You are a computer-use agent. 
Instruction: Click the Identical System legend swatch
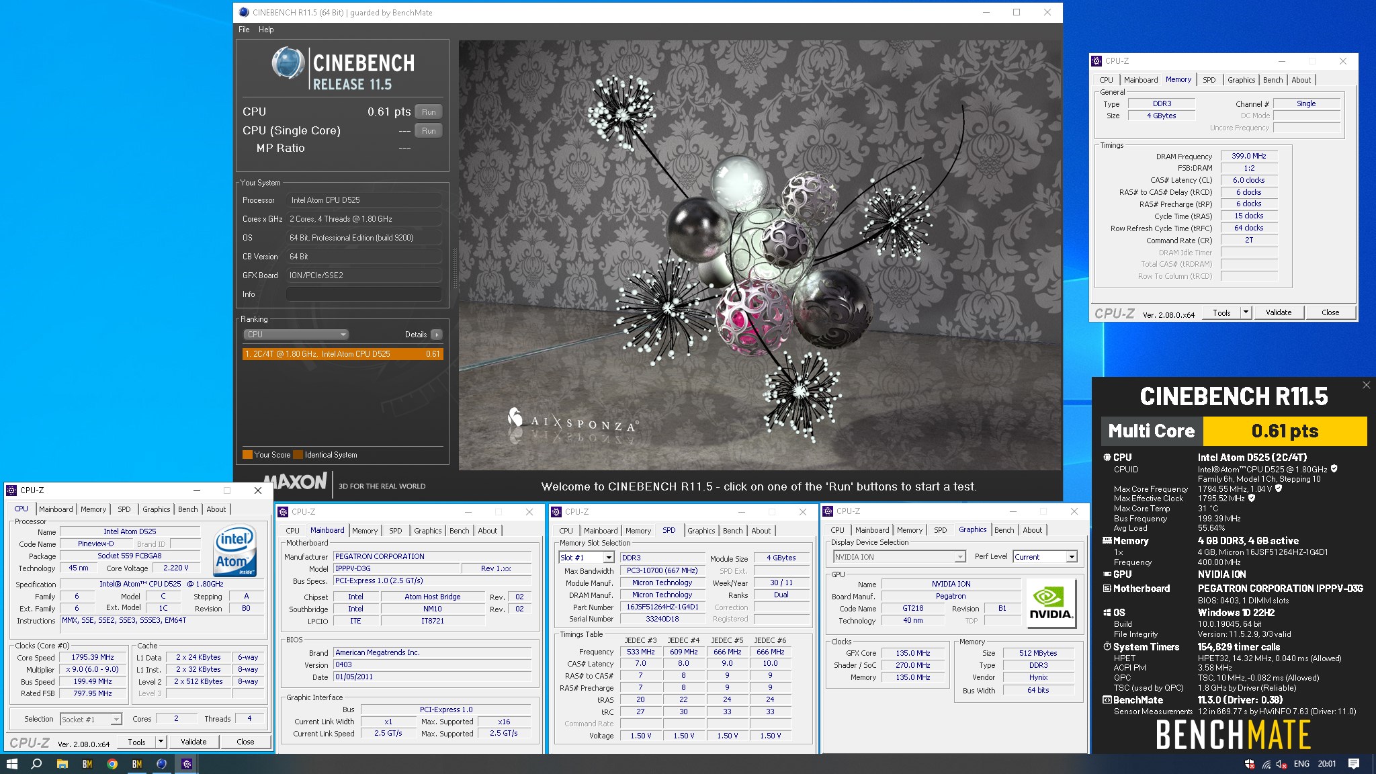pos(298,455)
